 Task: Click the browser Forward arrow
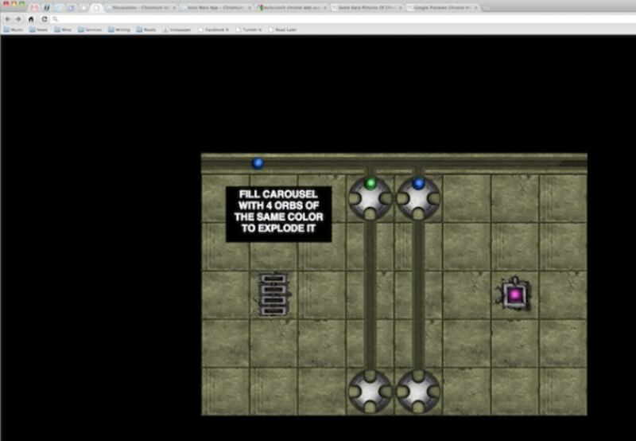(x=18, y=18)
